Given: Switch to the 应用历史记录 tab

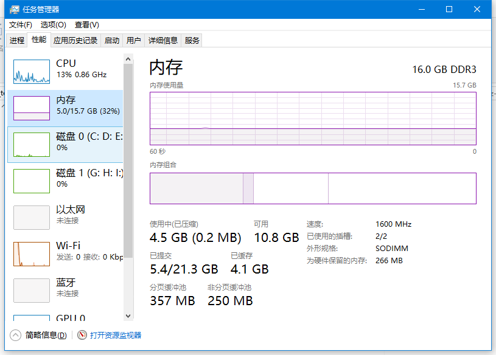Looking at the screenshot, I should [x=75, y=41].
